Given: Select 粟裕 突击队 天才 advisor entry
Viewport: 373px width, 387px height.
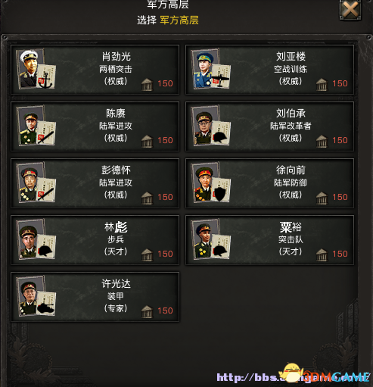Looking at the screenshot, I should 269,240.
